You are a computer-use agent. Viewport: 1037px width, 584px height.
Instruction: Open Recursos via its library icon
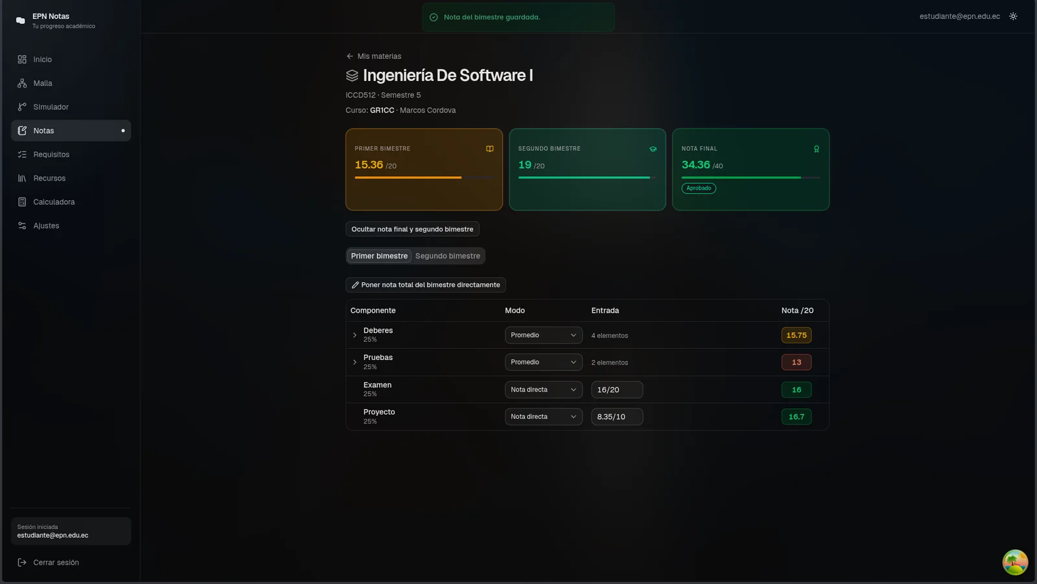tap(22, 178)
